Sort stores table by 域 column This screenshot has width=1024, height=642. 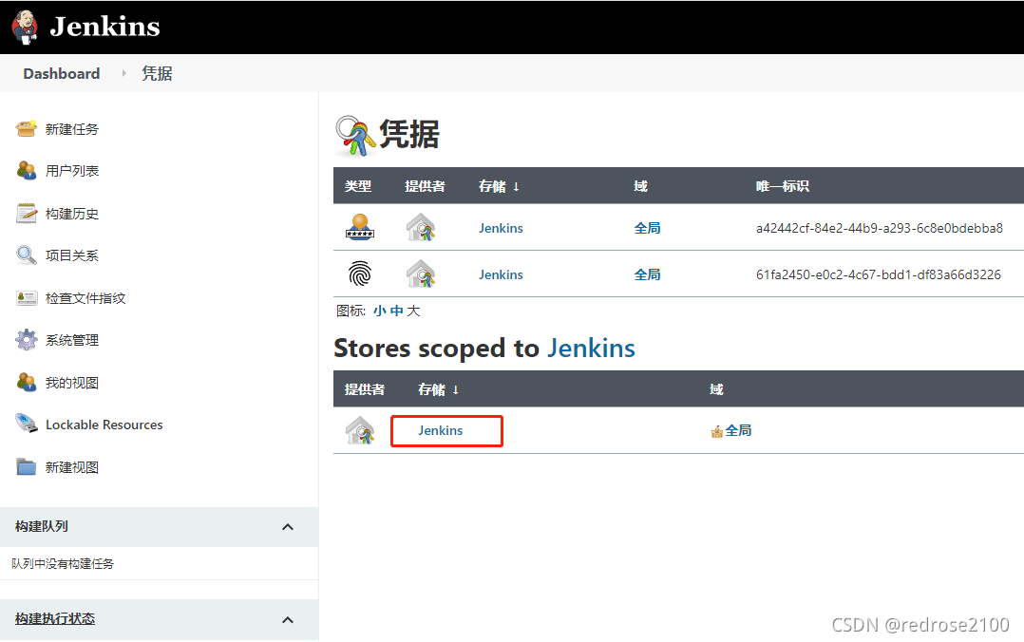716,389
